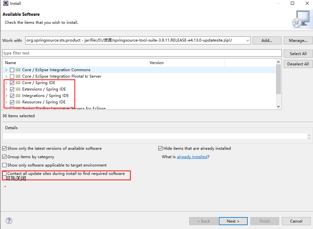
Task: Expand the Extensions / Spring IDE node
Action: [6, 89]
